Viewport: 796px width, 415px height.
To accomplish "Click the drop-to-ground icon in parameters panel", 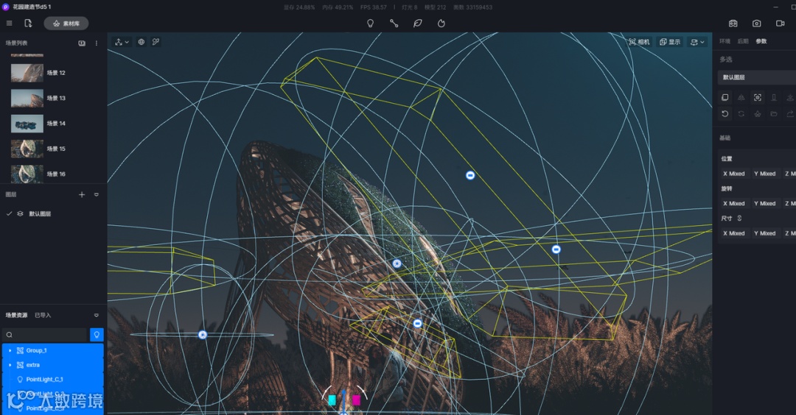I will coord(774,97).
